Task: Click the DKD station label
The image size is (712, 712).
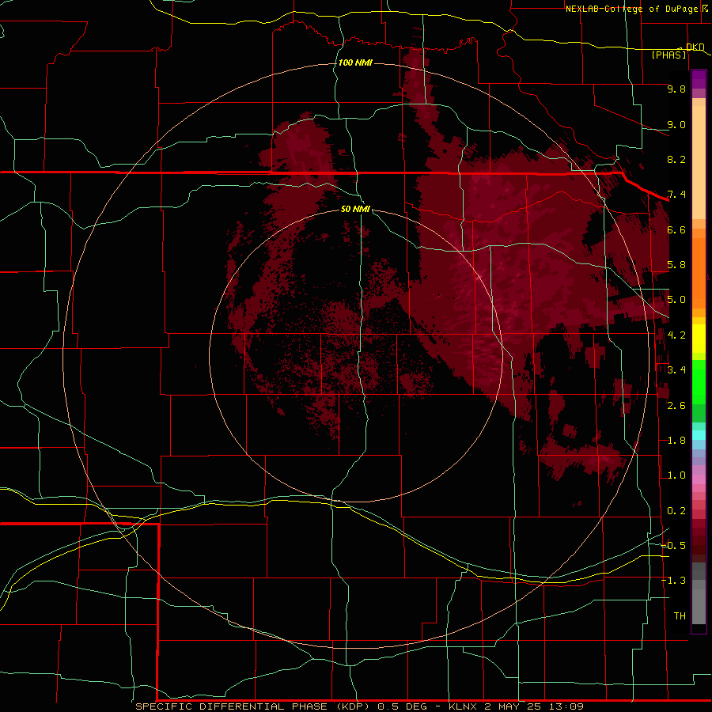Action: 695,47
